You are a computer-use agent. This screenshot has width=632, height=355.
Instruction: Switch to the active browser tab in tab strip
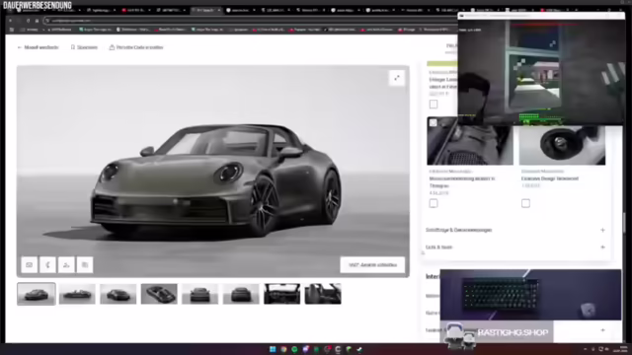tap(206, 10)
